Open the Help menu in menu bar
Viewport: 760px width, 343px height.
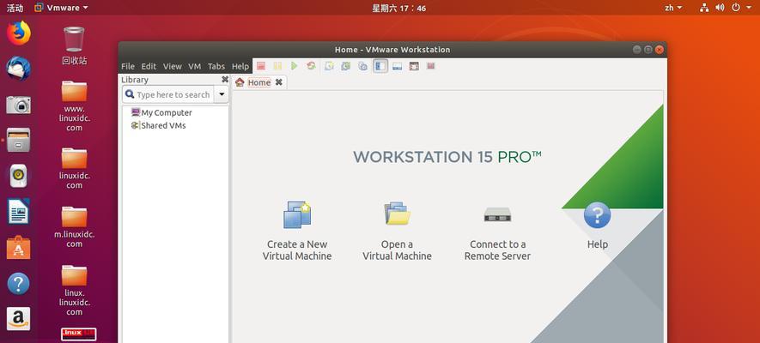pyautogui.click(x=240, y=66)
